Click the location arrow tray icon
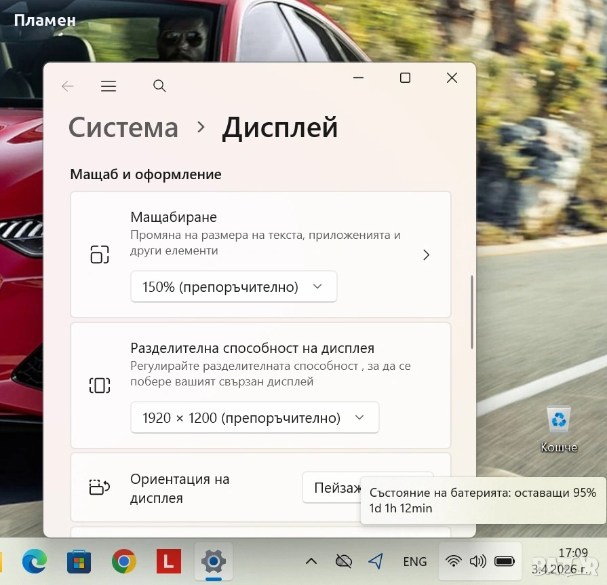This screenshot has height=585, width=607. 376,561
